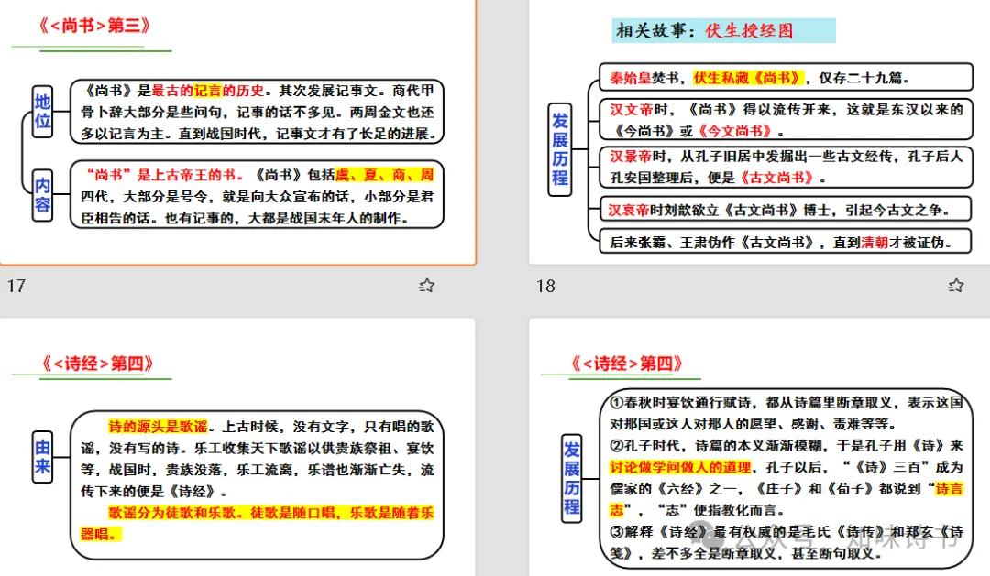Click the 由来 label on the 诗经 slide
The image size is (990, 576).
[42, 457]
